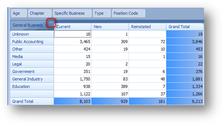Screen dimensions: 223x124
Task: Click the New column header
Action: click(x=110, y=27)
